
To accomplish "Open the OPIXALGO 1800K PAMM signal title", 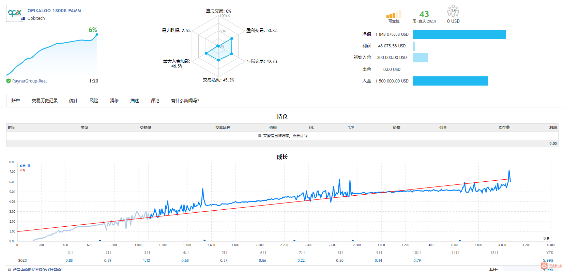I will click(55, 11).
